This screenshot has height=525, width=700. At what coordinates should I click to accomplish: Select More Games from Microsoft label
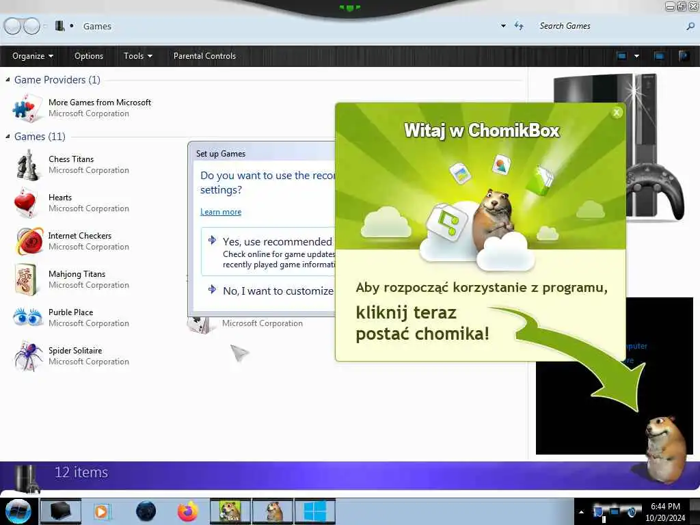point(100,103)
